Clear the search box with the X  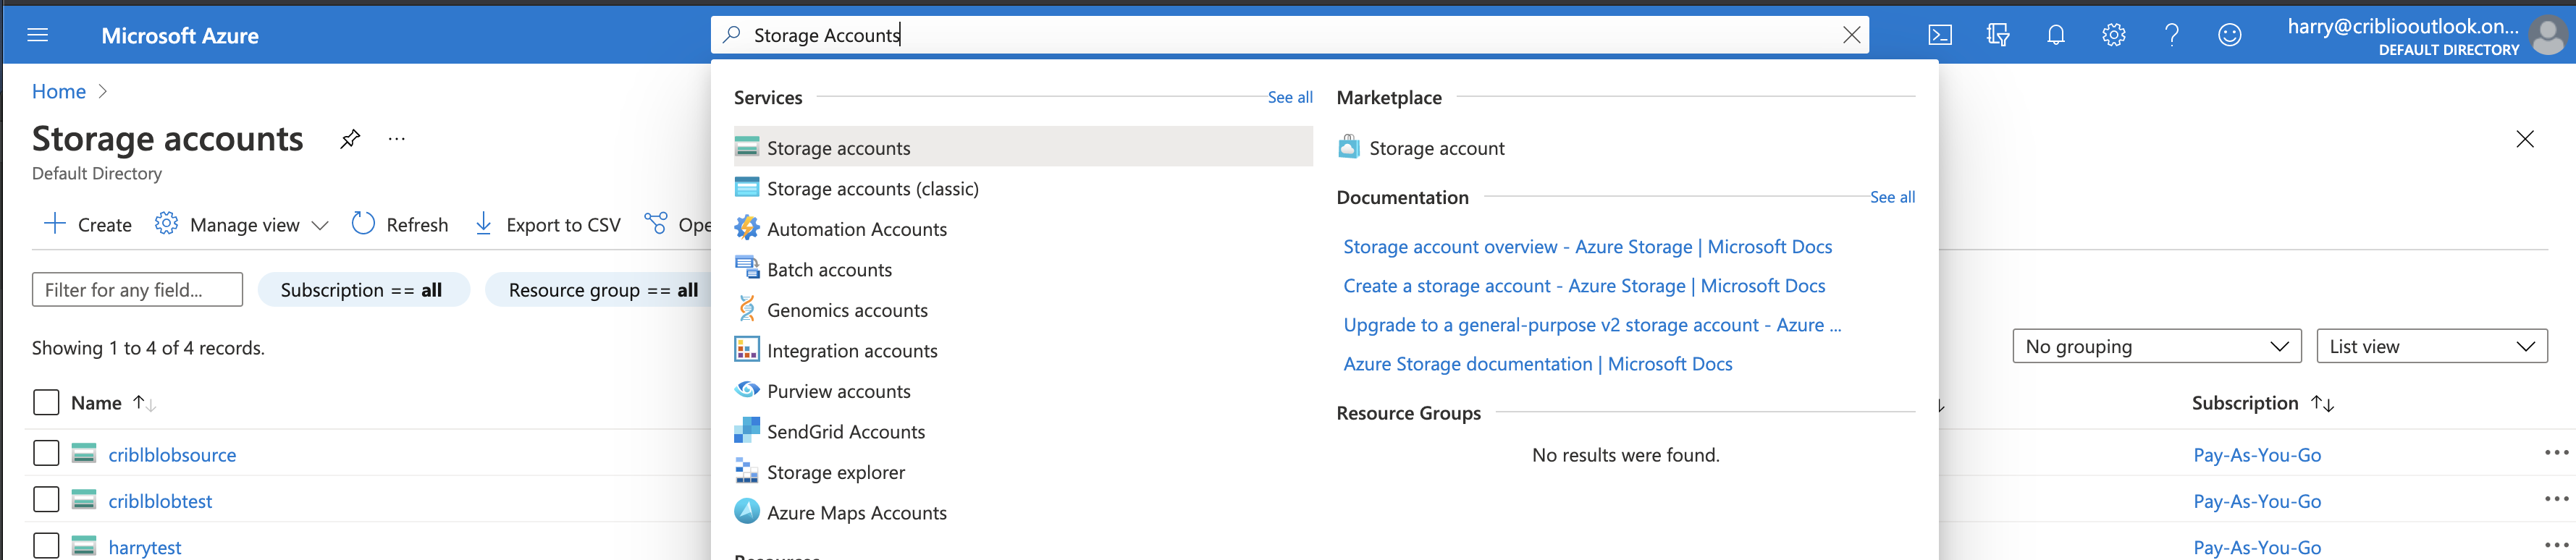(x=1851, y=35)
